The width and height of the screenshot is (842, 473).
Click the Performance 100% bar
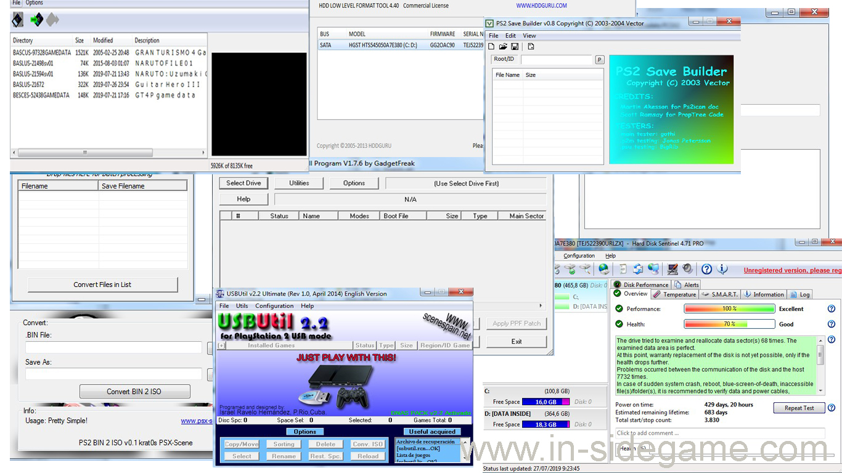730,309
